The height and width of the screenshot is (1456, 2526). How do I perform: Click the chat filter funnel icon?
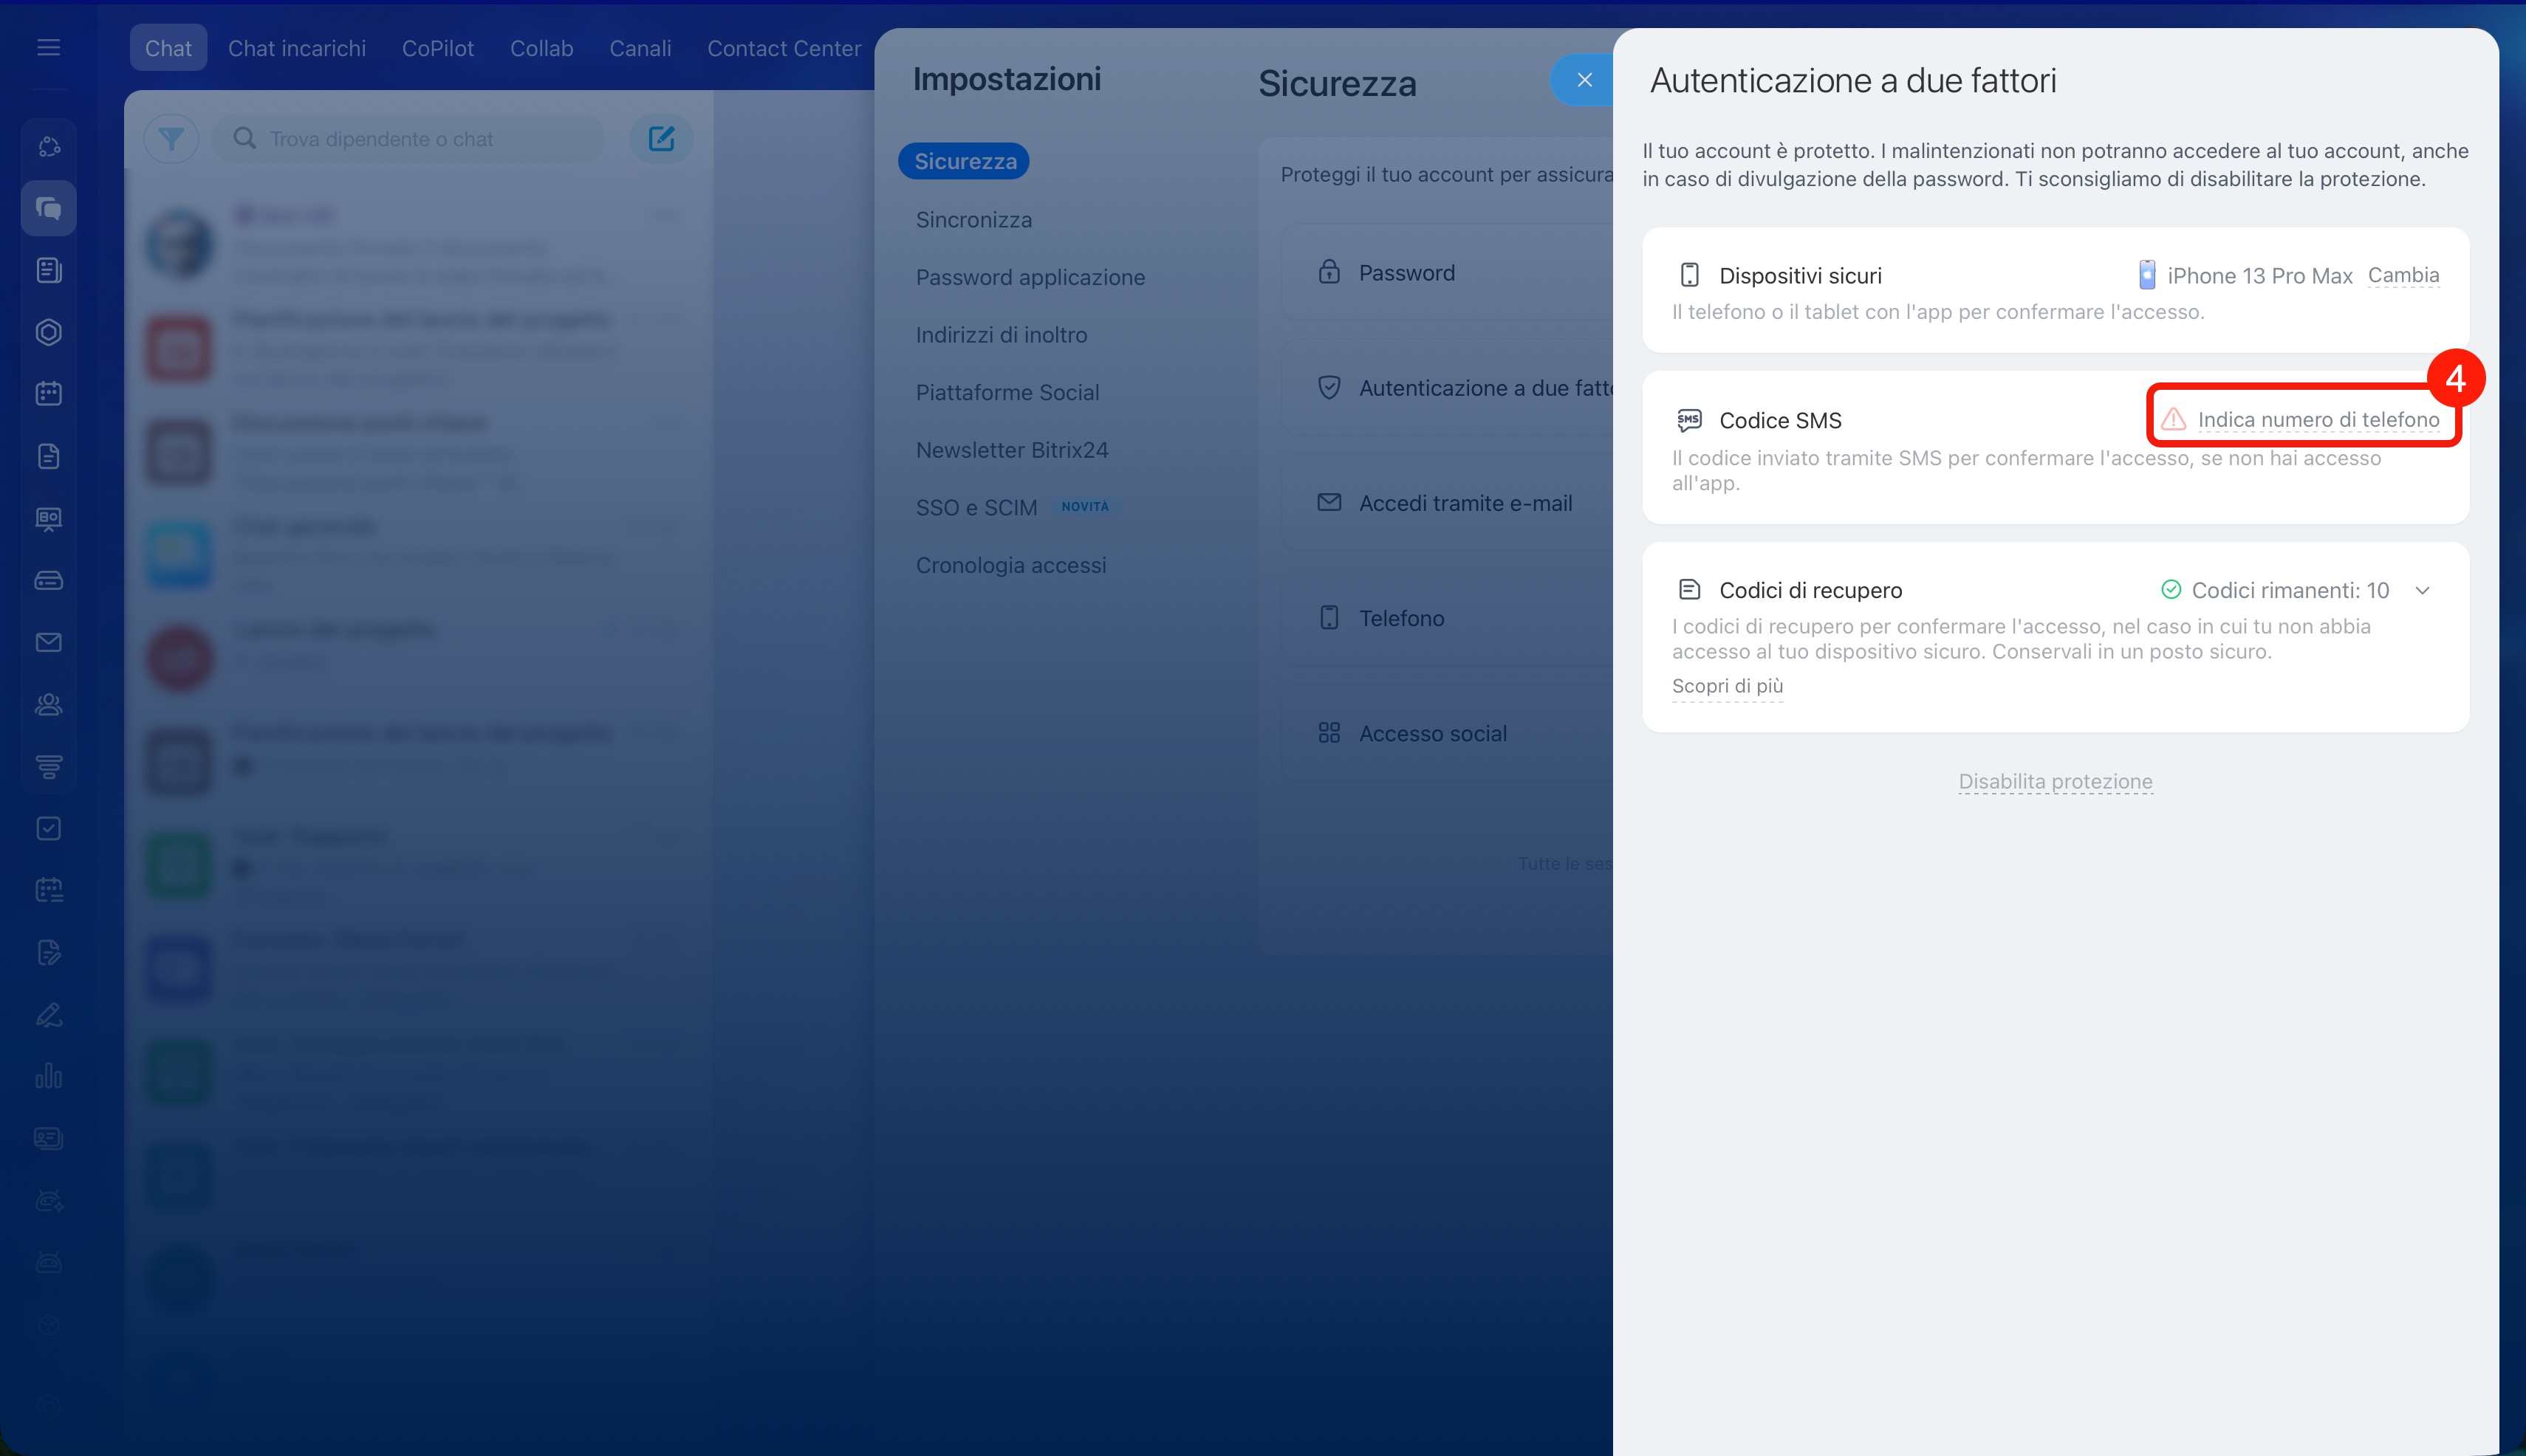click(171, 139)
